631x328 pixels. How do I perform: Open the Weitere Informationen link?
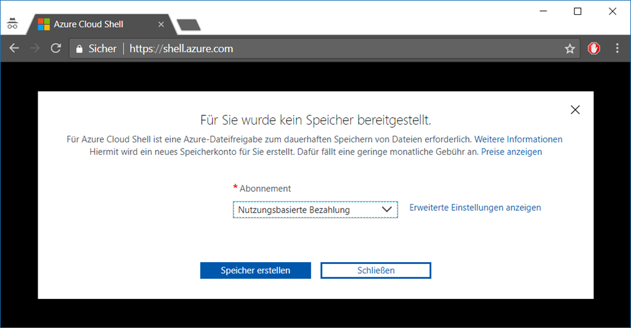tap(518, 139)
